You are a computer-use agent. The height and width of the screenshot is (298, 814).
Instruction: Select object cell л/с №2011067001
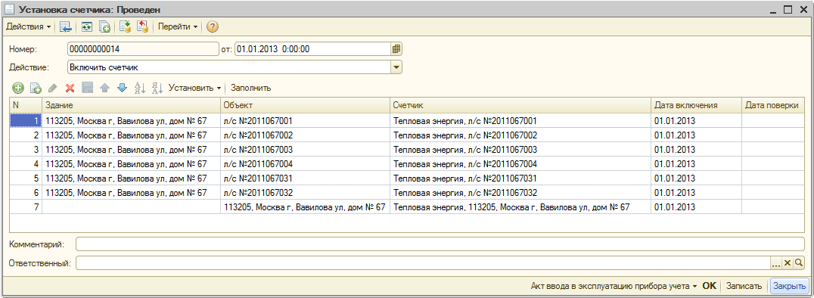coord(306,120)
